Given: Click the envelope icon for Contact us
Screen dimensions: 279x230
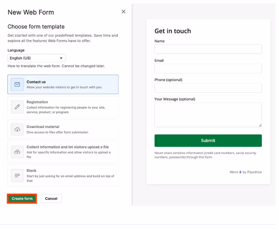Looking at the screenshot, I should 17,84.
